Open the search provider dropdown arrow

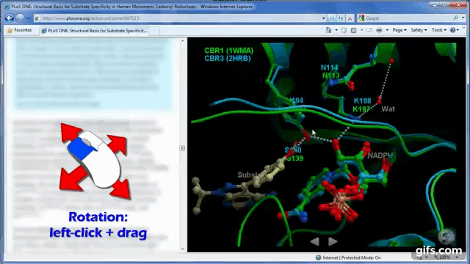point(463,18)
